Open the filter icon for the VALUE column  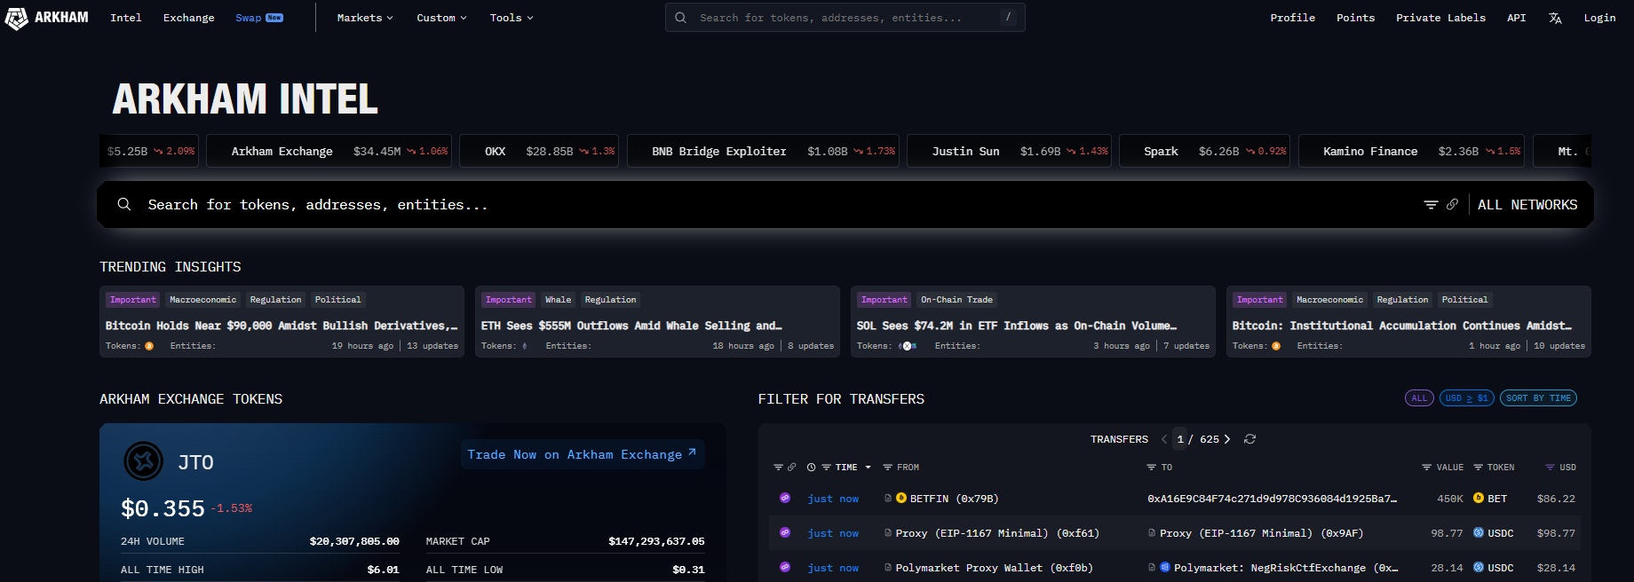1426,468
